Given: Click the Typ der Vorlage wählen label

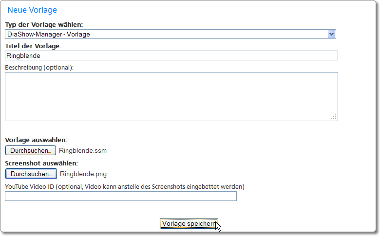Looking at the screenshot, I should tap(44, 24).
